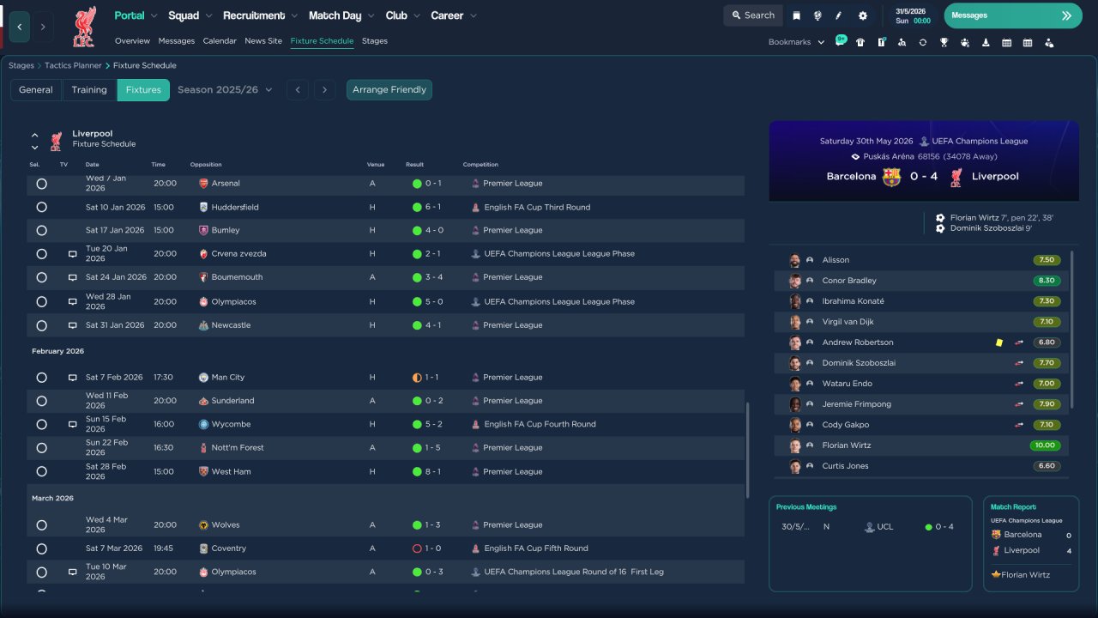1098x618 pixels.
Task: Select the Training tab
Action: pyautogui.click(x=89, y=90)
